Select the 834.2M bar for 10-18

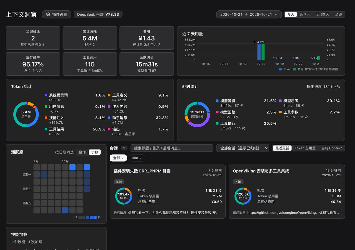[x=259, y=52]
